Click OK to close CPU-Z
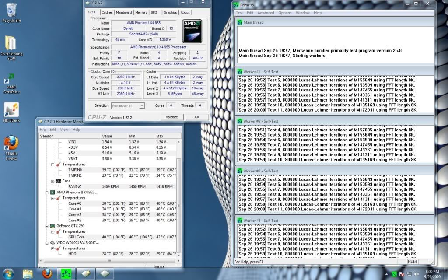 pyautogui.click(x=196, y=117)
